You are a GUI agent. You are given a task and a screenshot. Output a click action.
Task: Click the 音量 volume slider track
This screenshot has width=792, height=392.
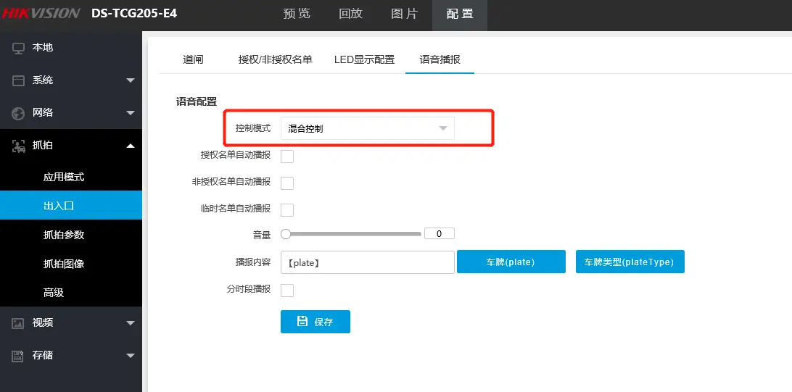pos(353,234)
